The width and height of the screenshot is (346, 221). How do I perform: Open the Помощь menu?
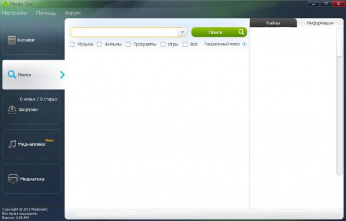pos(46,13)
